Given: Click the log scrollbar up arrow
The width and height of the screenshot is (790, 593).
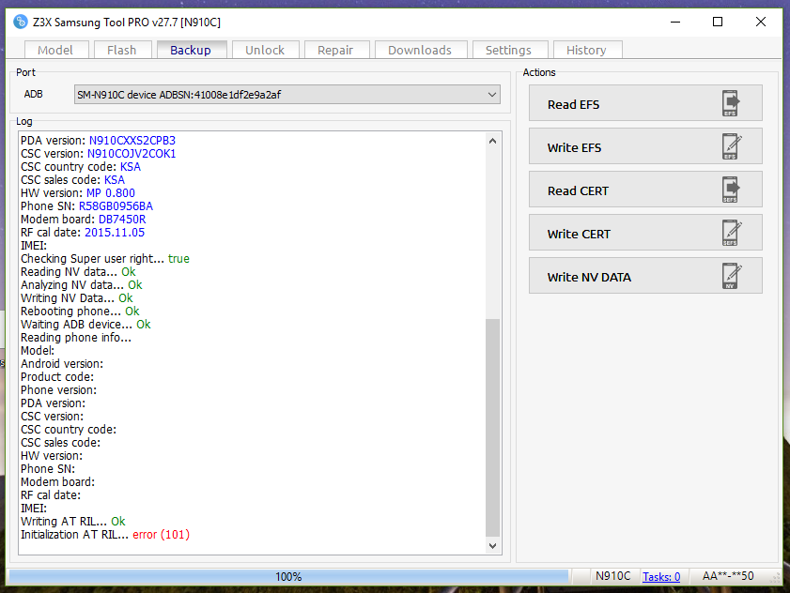Looking at the screenshot, I should pos(493,141).
